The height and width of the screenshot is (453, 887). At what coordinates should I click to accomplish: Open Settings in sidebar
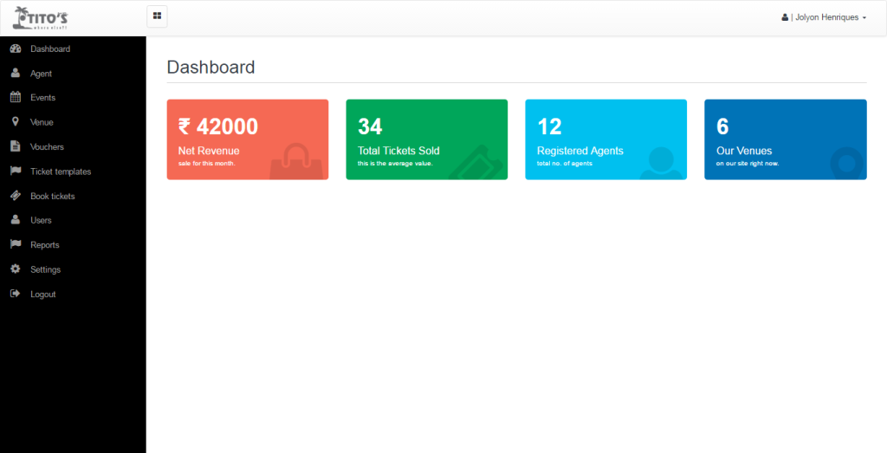(x=45, y=269)
